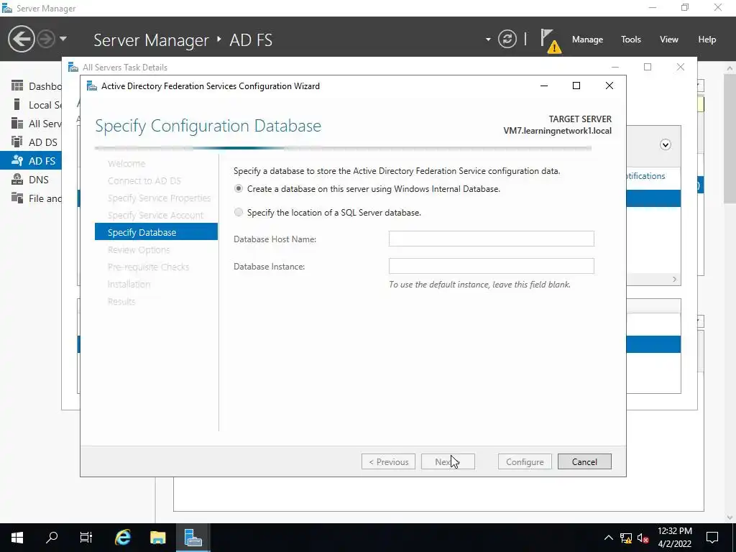Open taskbar Search
736x552 pixels.
pos(52,537)
